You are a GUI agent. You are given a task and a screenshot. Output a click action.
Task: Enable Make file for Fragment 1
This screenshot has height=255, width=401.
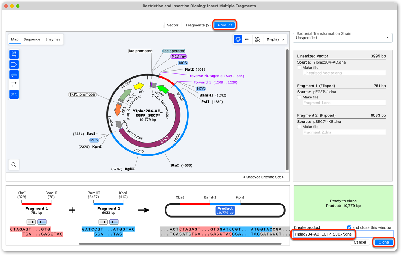[299, 97]
